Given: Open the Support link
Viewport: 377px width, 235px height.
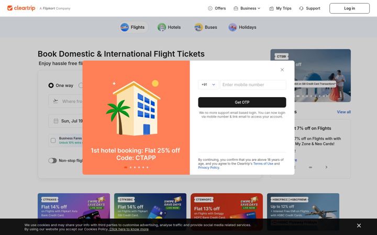Looking at the screenshot, I should 309,8.
